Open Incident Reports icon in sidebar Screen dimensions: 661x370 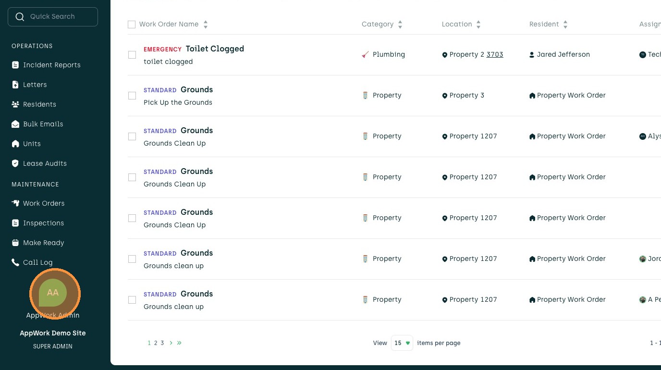[15, 65]
